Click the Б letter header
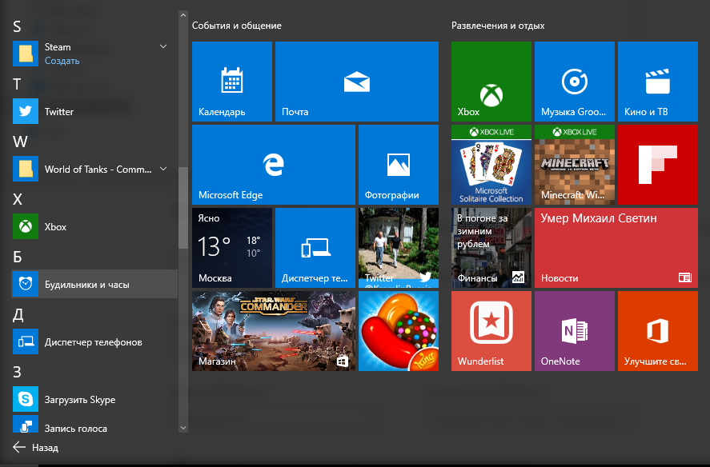710x467 pixels. click(x=17, y=257)
